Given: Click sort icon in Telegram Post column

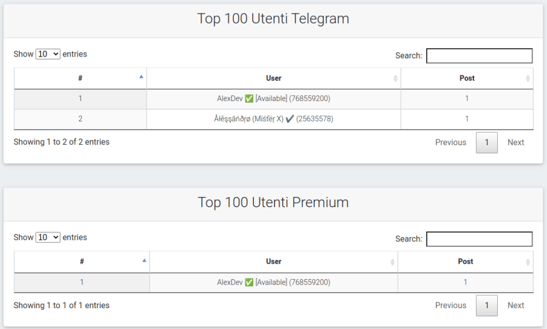Looking at the screenshot, I should coord(528,79).
